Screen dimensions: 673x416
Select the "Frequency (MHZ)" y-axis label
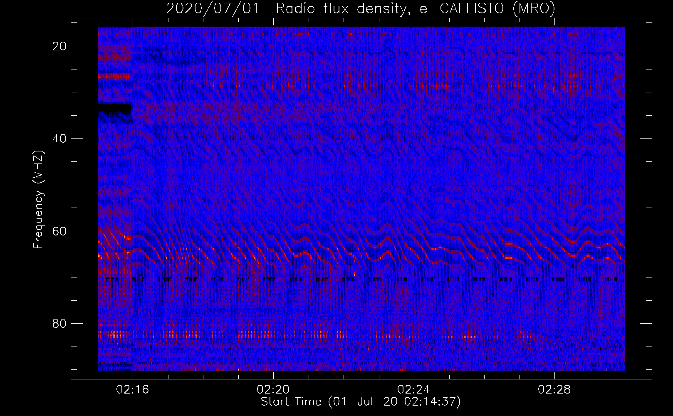[x=38, y=200]
